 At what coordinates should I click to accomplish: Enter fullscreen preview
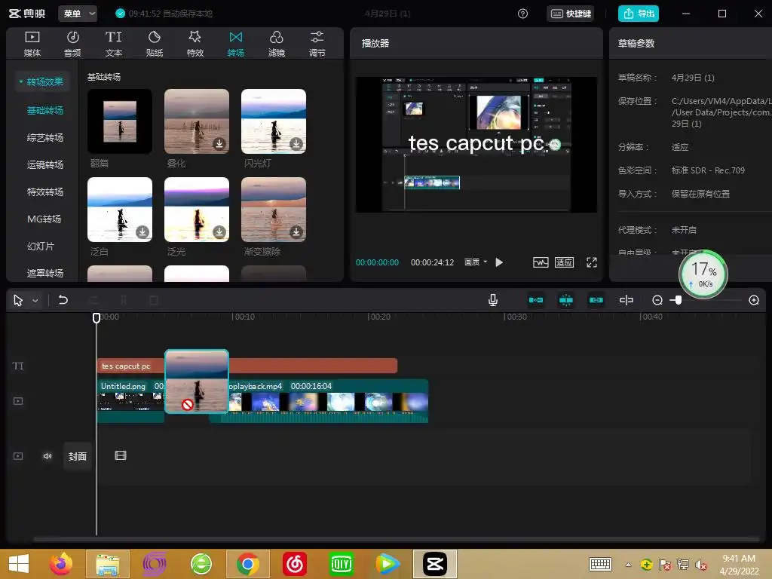tap(592, 262)
